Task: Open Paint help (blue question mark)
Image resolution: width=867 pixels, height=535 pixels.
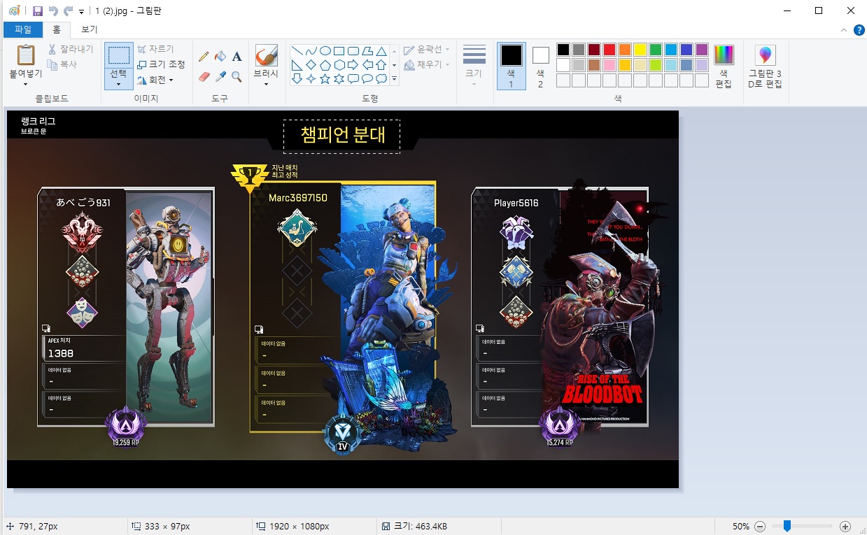Action: click(859, 30)
